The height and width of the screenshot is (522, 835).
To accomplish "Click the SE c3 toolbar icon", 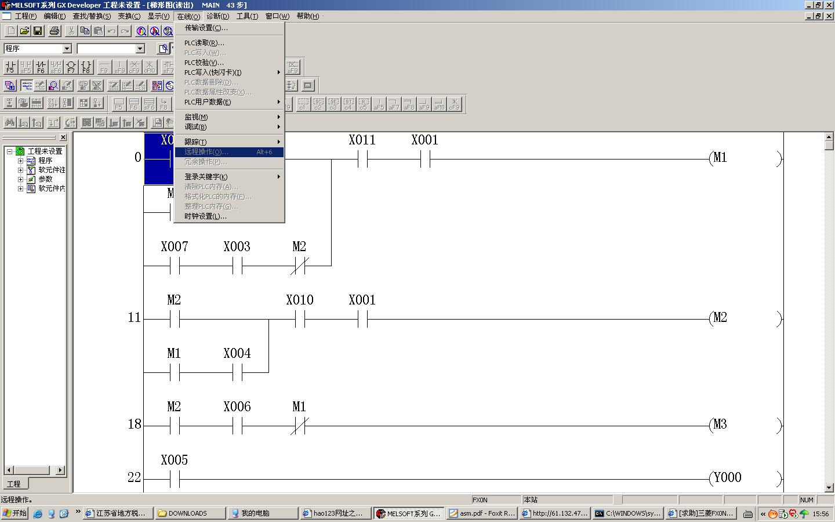I will 333,104.
